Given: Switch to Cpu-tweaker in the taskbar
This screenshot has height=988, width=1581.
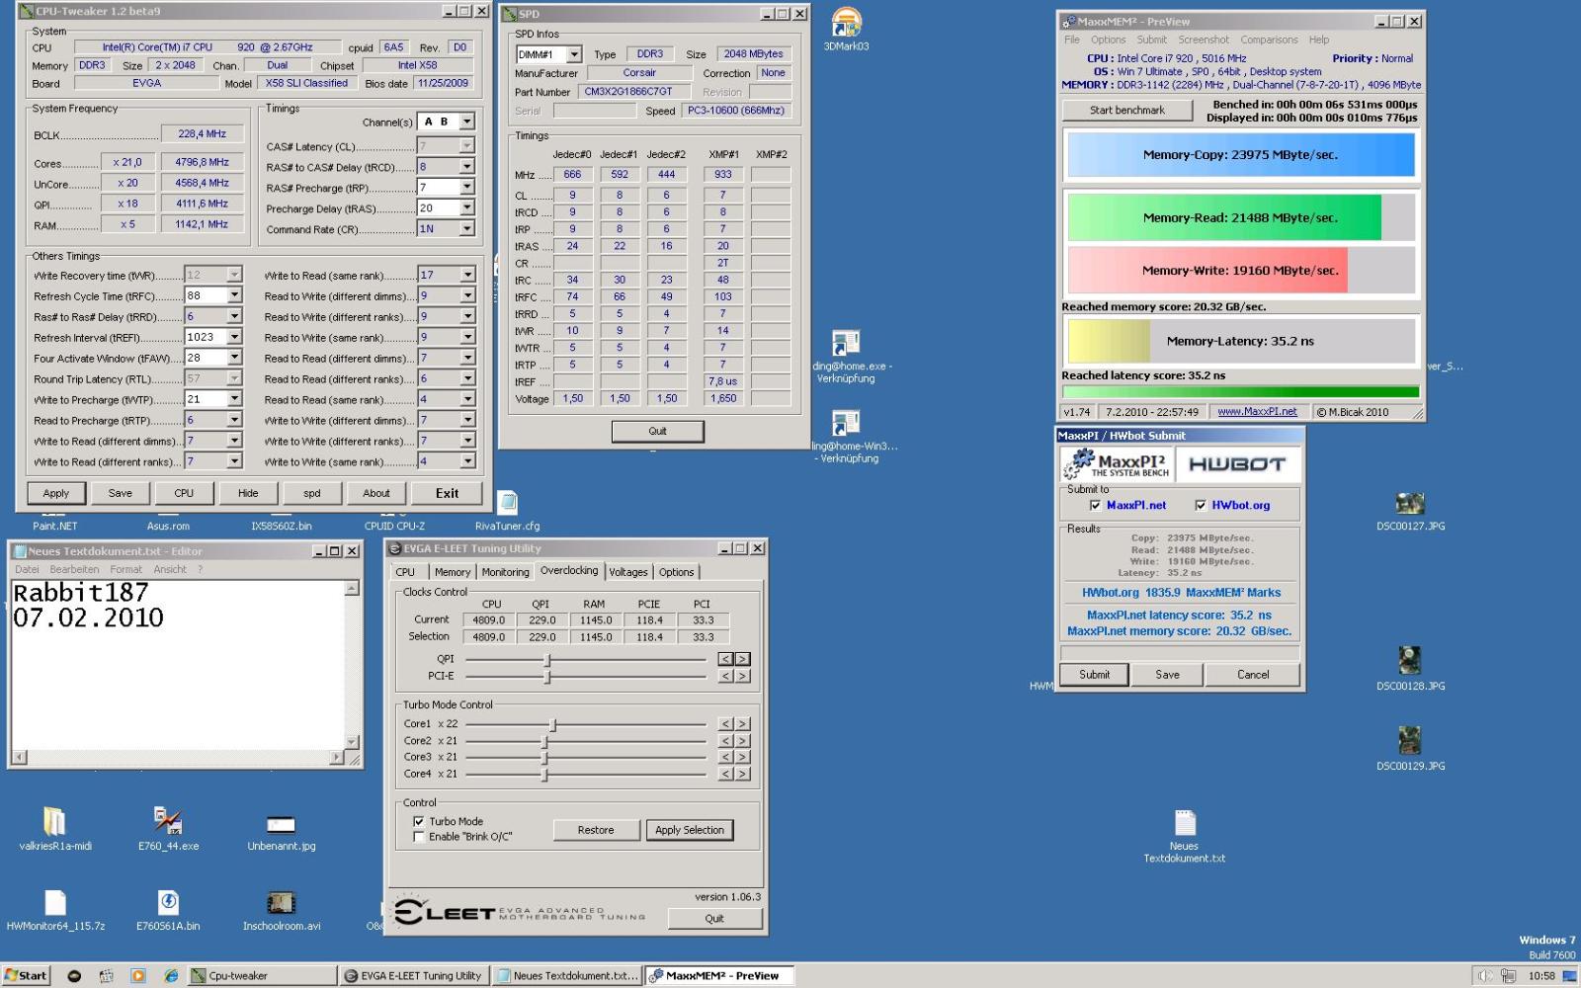Looking at the screenshot, I should [262, 975].
